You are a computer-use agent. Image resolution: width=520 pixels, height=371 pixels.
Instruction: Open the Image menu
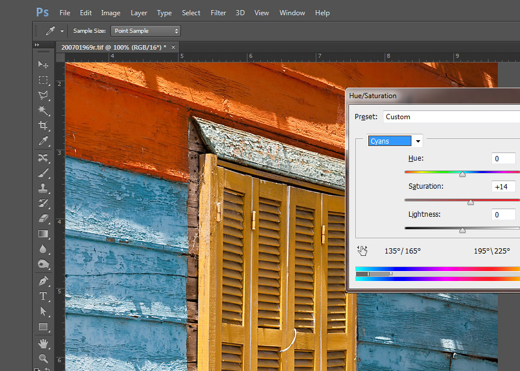[x=111, y=13]
